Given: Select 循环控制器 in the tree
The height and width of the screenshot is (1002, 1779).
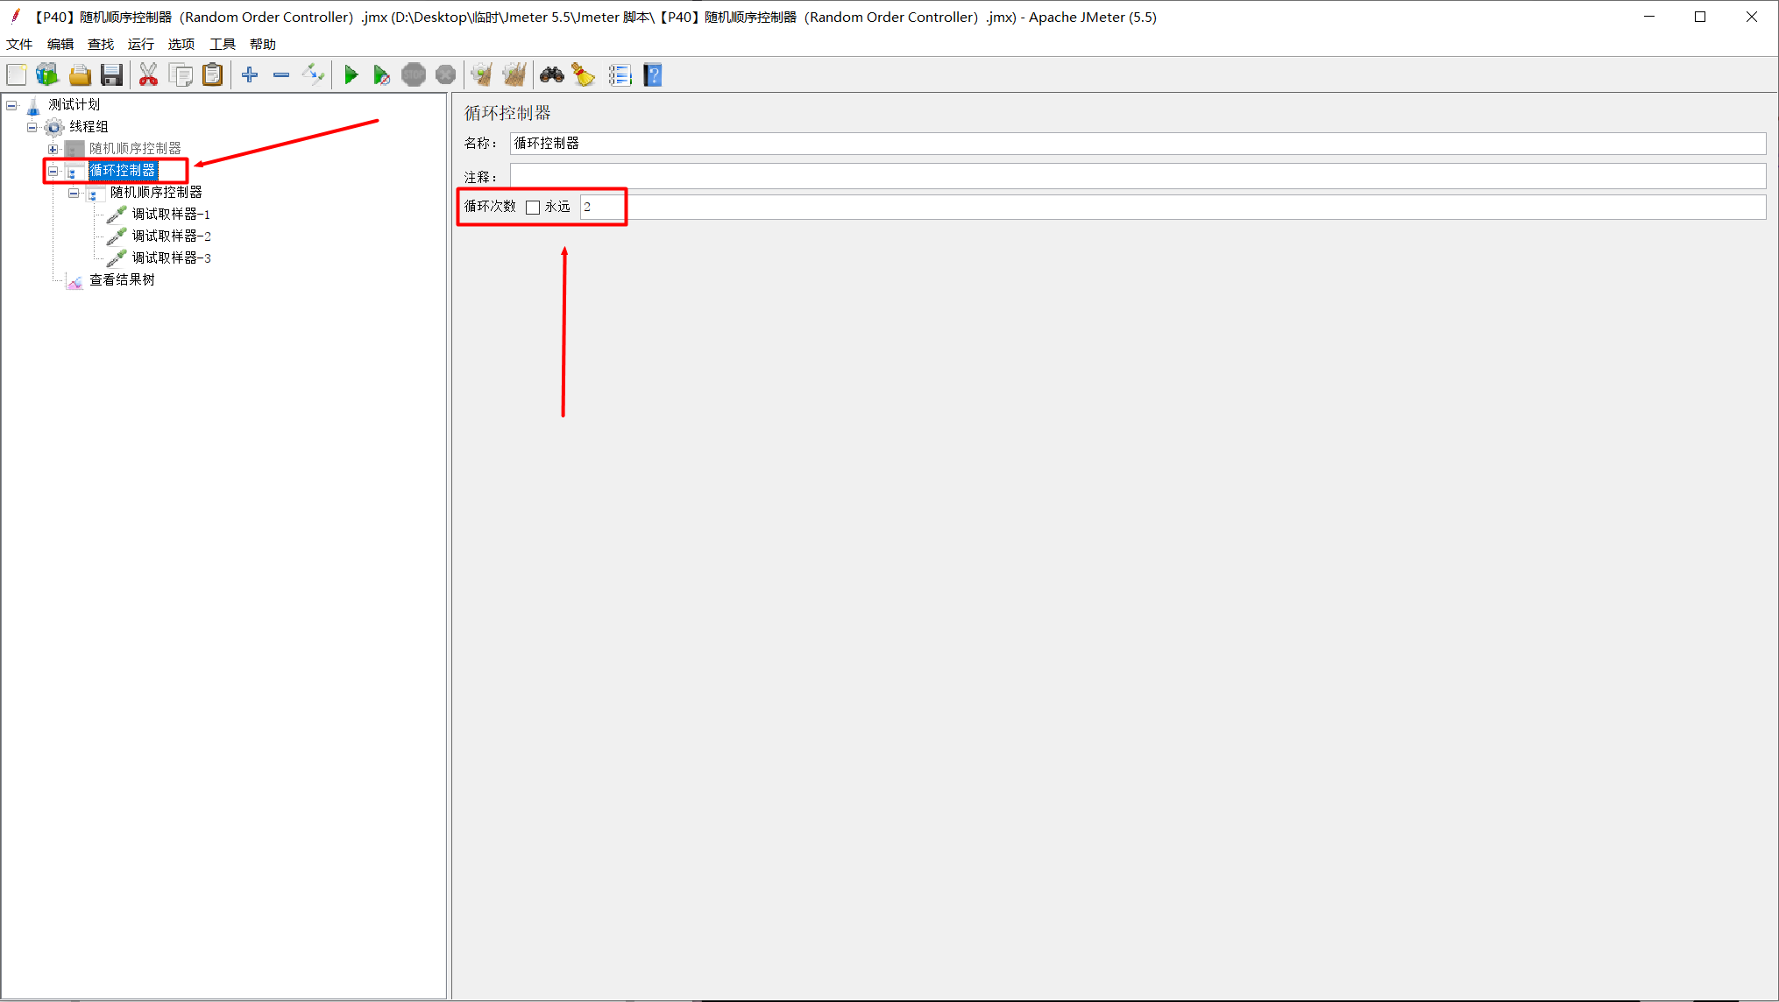Looking at the screenshot, I should (x=123, y=171).
